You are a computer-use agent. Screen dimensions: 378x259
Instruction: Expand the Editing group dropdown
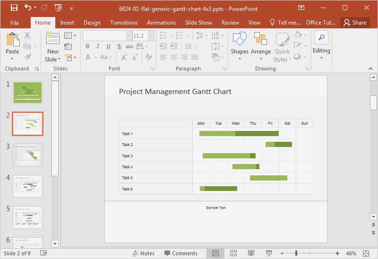(321, 58)
